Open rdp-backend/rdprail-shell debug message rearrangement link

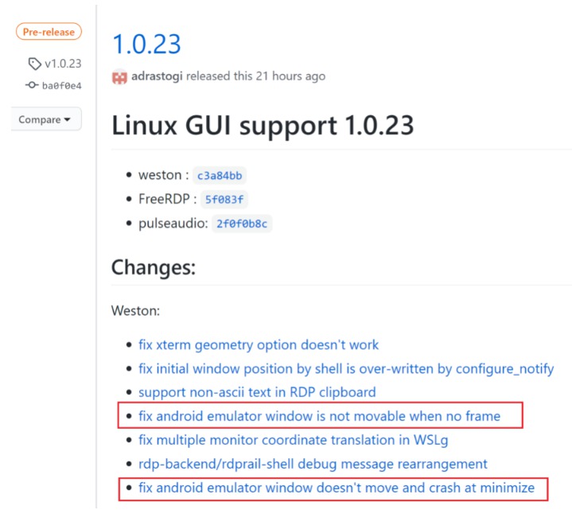pos(313,464)
